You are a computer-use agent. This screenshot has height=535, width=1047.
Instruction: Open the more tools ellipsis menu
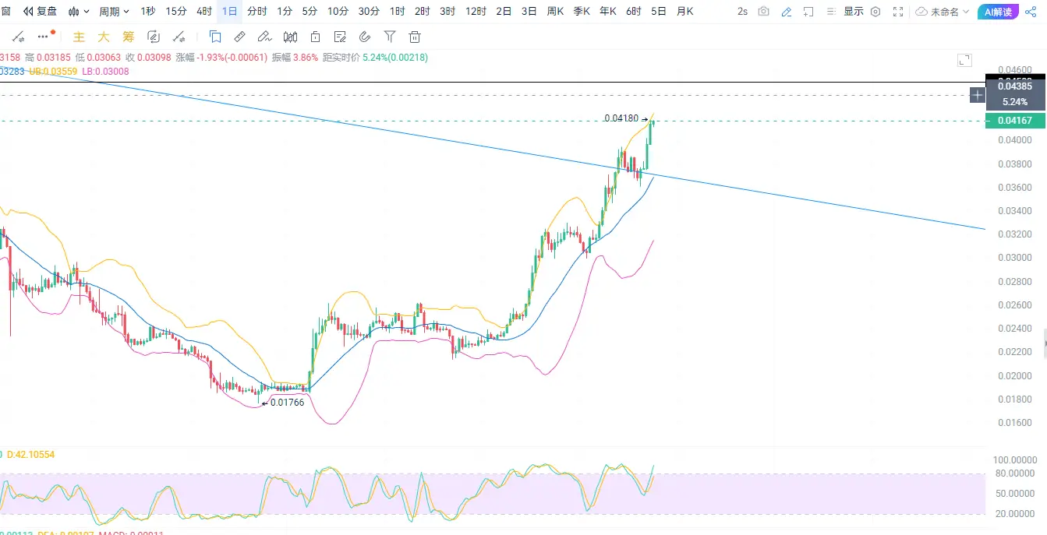pyautogui.click(x=44, y=37)
